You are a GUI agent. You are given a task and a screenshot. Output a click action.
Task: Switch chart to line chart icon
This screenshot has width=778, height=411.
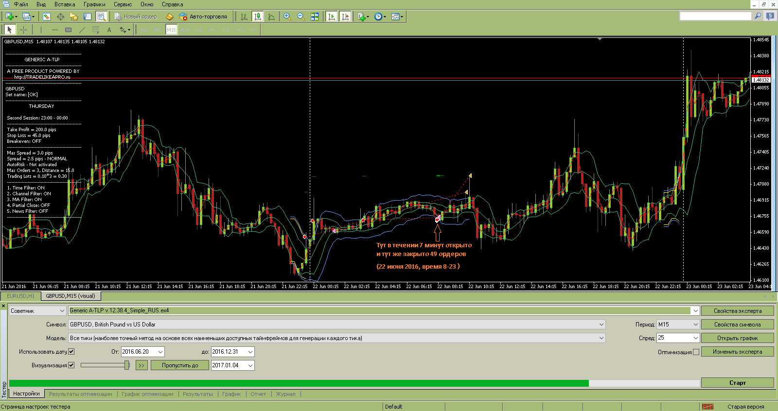(x=271, y=17)
